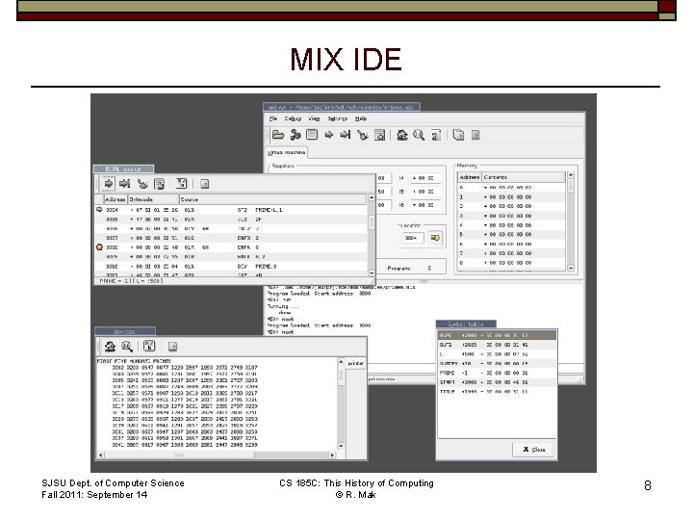Click the locator address input field
The height and width of the screenshot is (520, 693).
413,238
